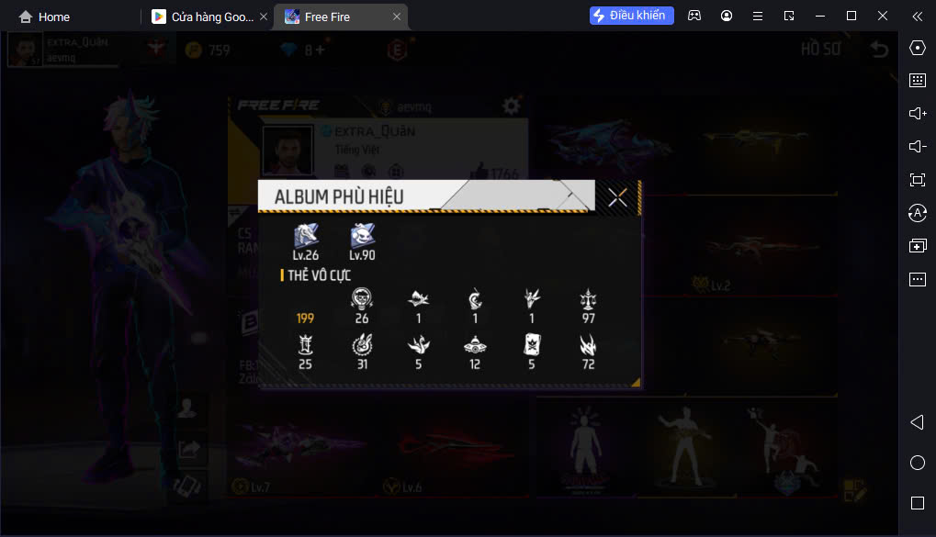Open the emulator gamepad settings icon
The height and width of the screenshot is (537, 936).
tap(694, 17)
